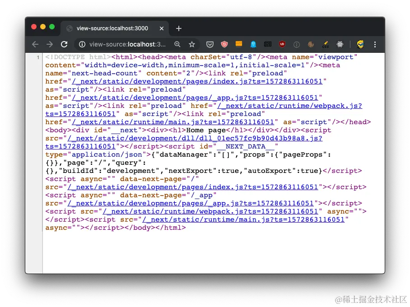Click the forward navigation arrow
The width and height of the screenshot is (410, 307).
coord(50,44)
